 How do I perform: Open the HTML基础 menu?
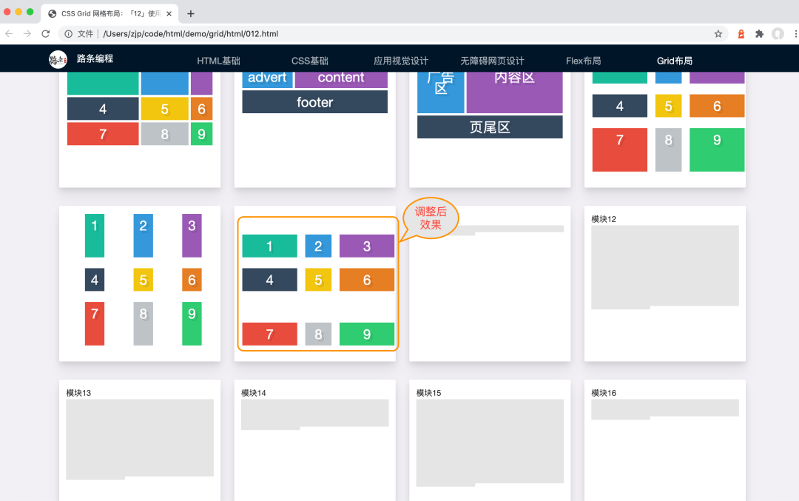coord(218,61)
